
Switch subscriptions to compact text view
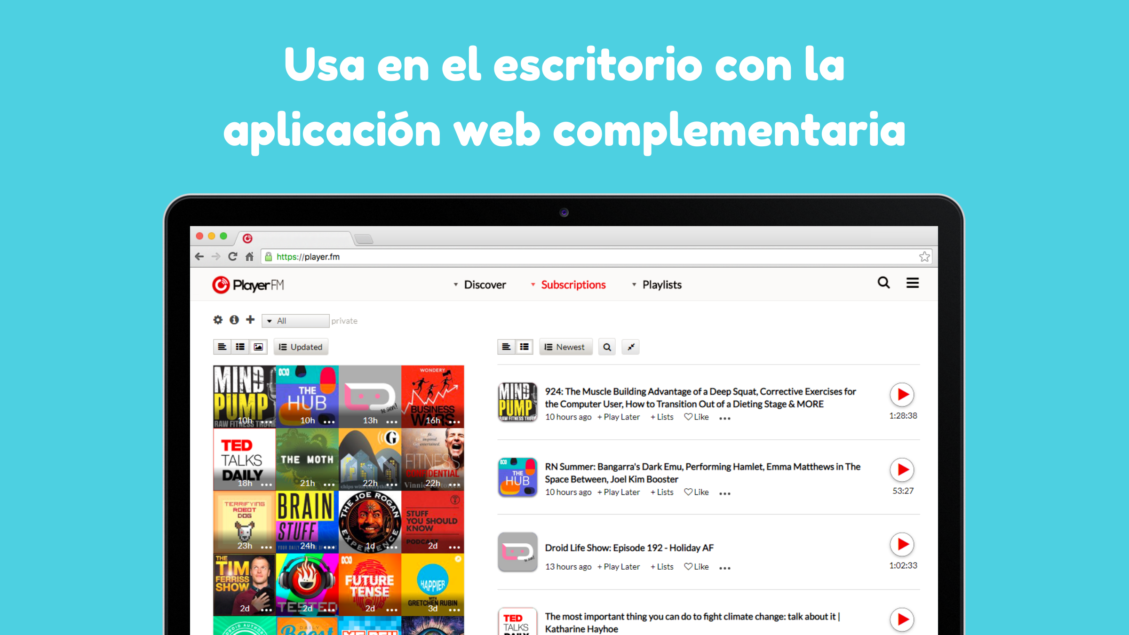pyautogui.click(x=222, y=347)
